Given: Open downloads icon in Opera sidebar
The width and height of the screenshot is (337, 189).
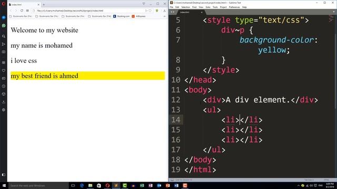Looking at the screenshot, I should point(4,102).
